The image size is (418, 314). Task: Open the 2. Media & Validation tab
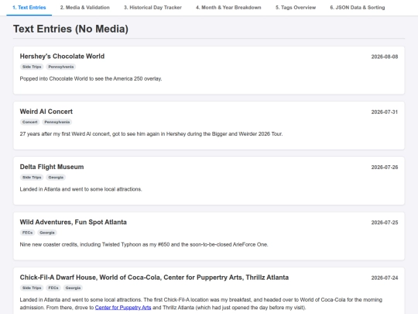[85, 8]
